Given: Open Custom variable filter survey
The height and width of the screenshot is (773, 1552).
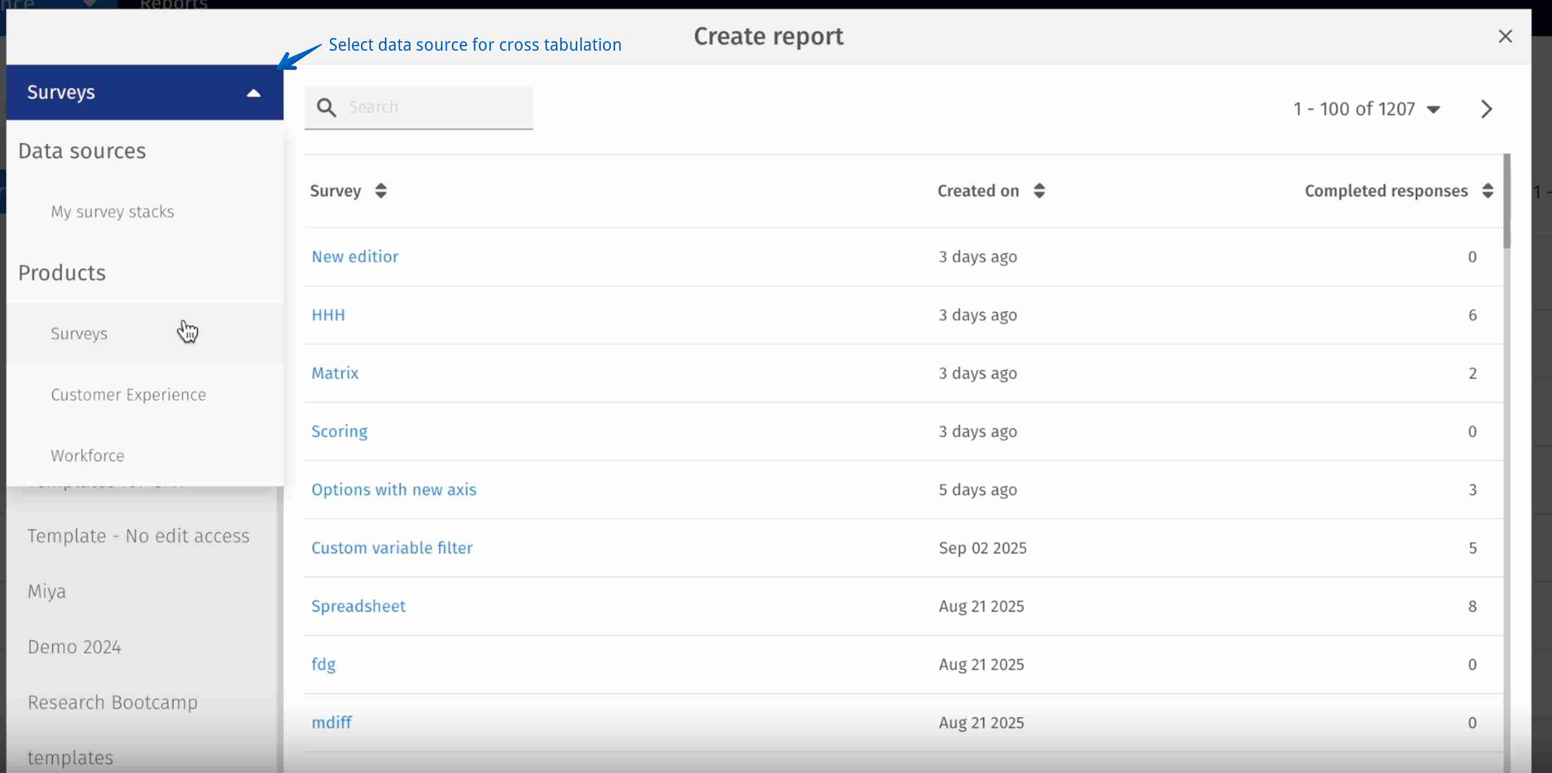Looking at the screenshot, I should pyautogui.click(x=392, y=548).
